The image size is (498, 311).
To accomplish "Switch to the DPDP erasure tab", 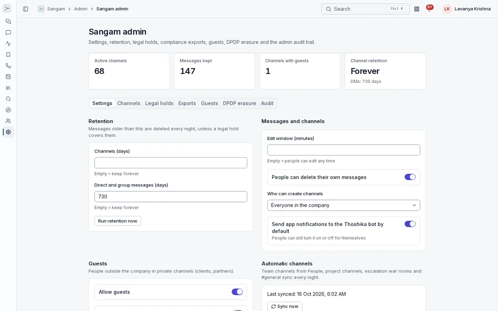I will click(239, 103).
